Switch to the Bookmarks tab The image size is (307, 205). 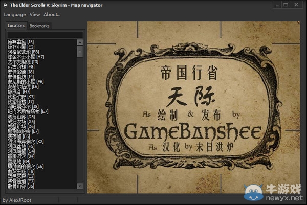pos(39,26)
